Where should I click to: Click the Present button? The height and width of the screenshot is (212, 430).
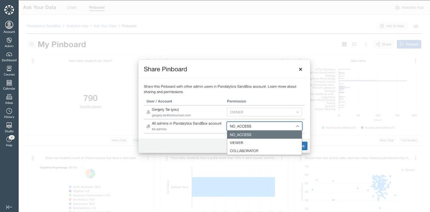click(x=408, y=44)
